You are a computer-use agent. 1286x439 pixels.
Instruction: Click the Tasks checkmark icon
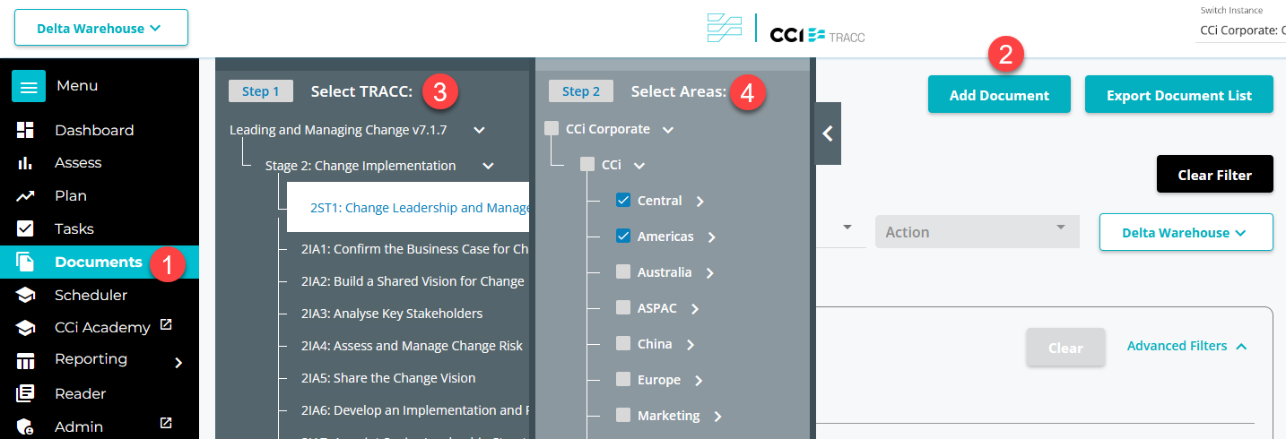point(25,228)
